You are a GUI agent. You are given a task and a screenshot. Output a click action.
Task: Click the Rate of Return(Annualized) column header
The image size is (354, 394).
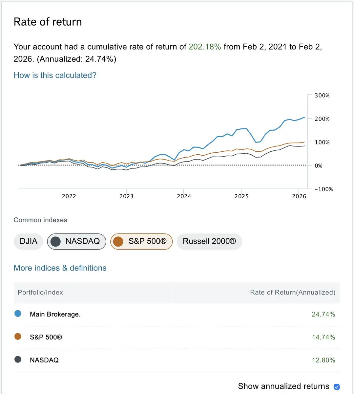(292, 293)
